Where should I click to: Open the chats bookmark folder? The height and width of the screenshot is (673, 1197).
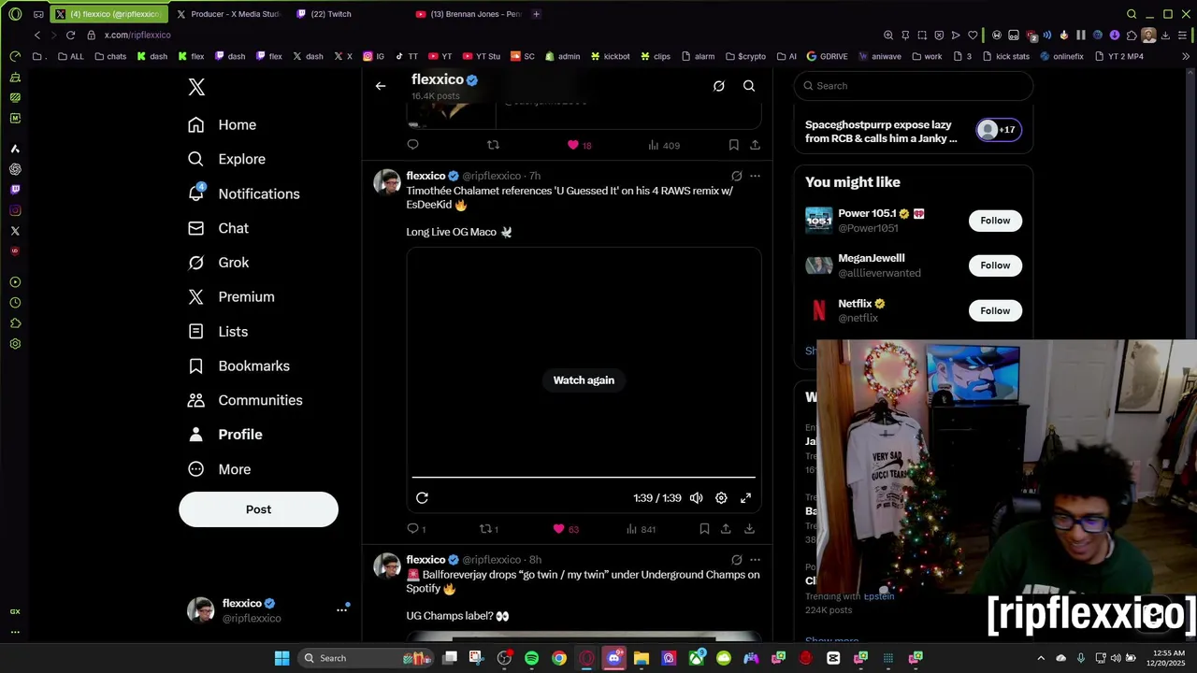point(110,56)
